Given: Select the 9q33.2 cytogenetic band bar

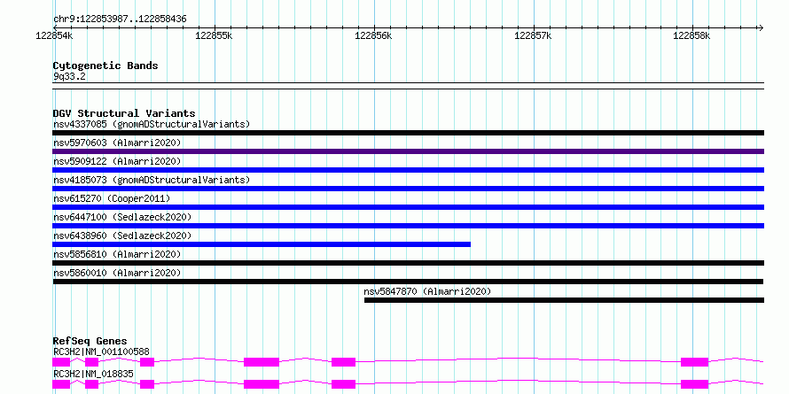Looking at the screenshot, I should point(408,86).
